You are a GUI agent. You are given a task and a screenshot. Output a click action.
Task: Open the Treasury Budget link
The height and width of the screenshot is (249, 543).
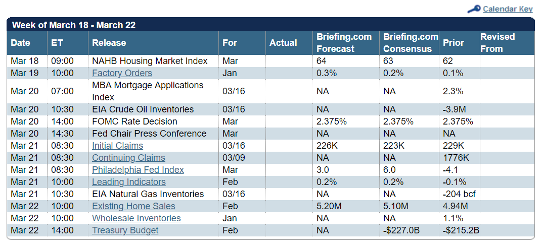point(125,230)
